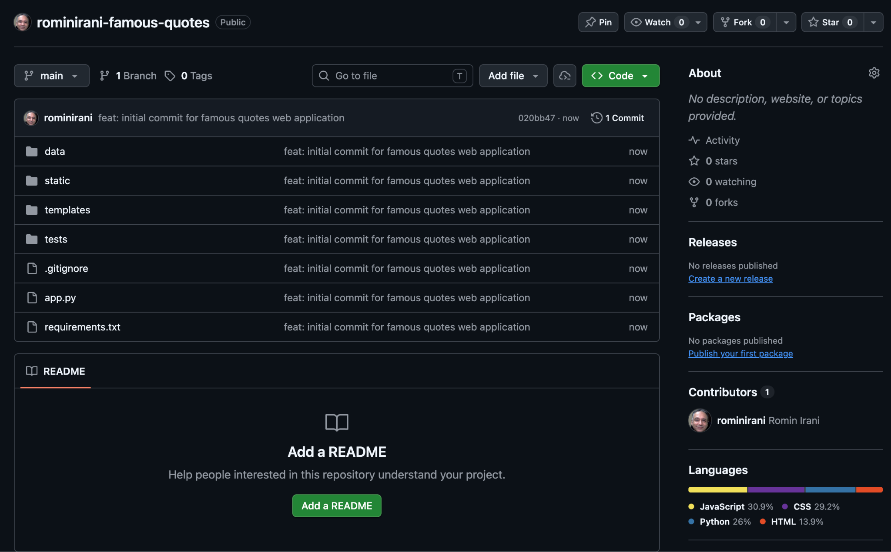Open the static folder
The image size is (891, 552).
pos(57,180)
